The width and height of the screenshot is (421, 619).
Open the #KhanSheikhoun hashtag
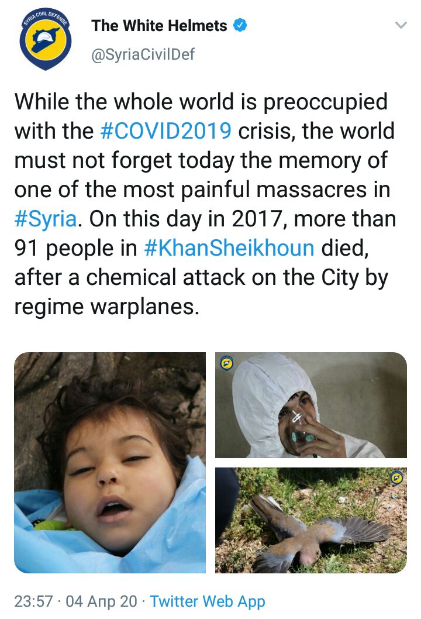(x=229, y=248)
